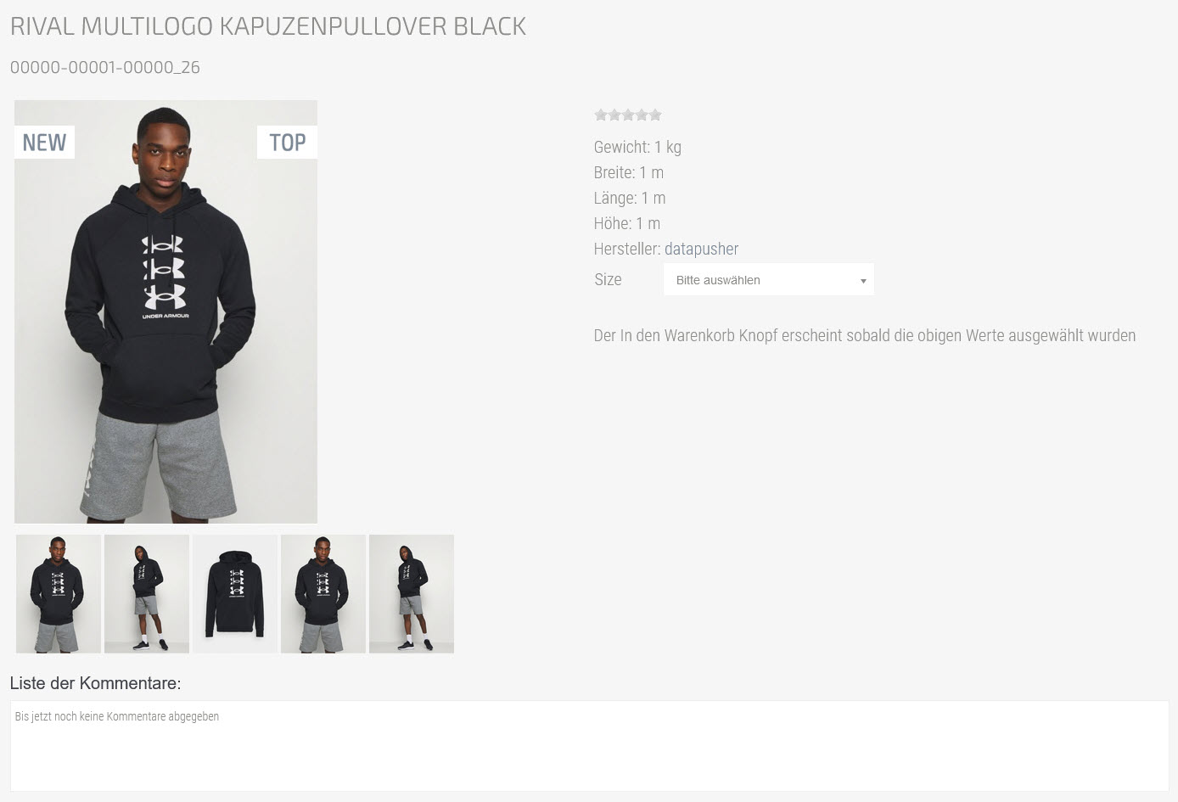Open the datapusher manufacturer link
Viewport: 1178px width, 802px height.
(701, 249)
